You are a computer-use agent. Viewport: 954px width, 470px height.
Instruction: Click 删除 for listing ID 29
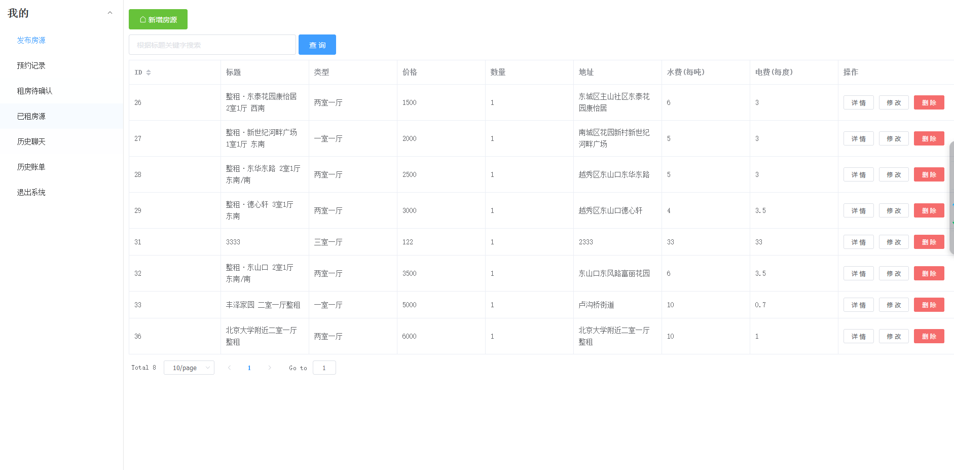929,210
